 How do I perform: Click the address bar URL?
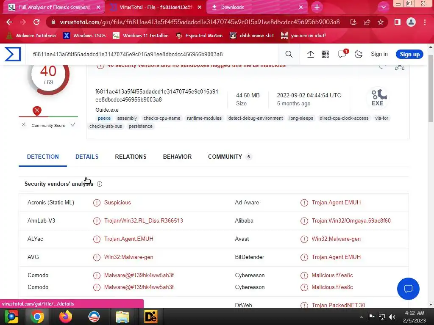(x=200, y=22)
